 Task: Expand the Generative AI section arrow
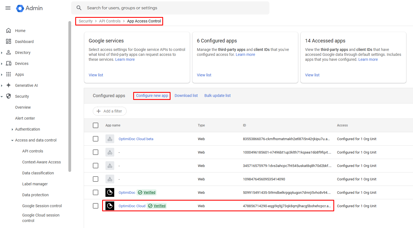pyautogui.click(x=2, y=85)
